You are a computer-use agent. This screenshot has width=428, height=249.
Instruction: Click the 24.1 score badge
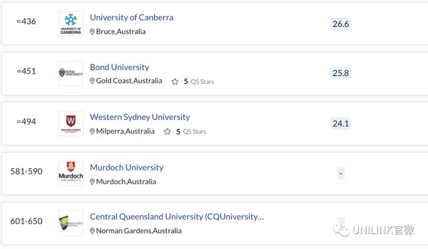point(341,124)
